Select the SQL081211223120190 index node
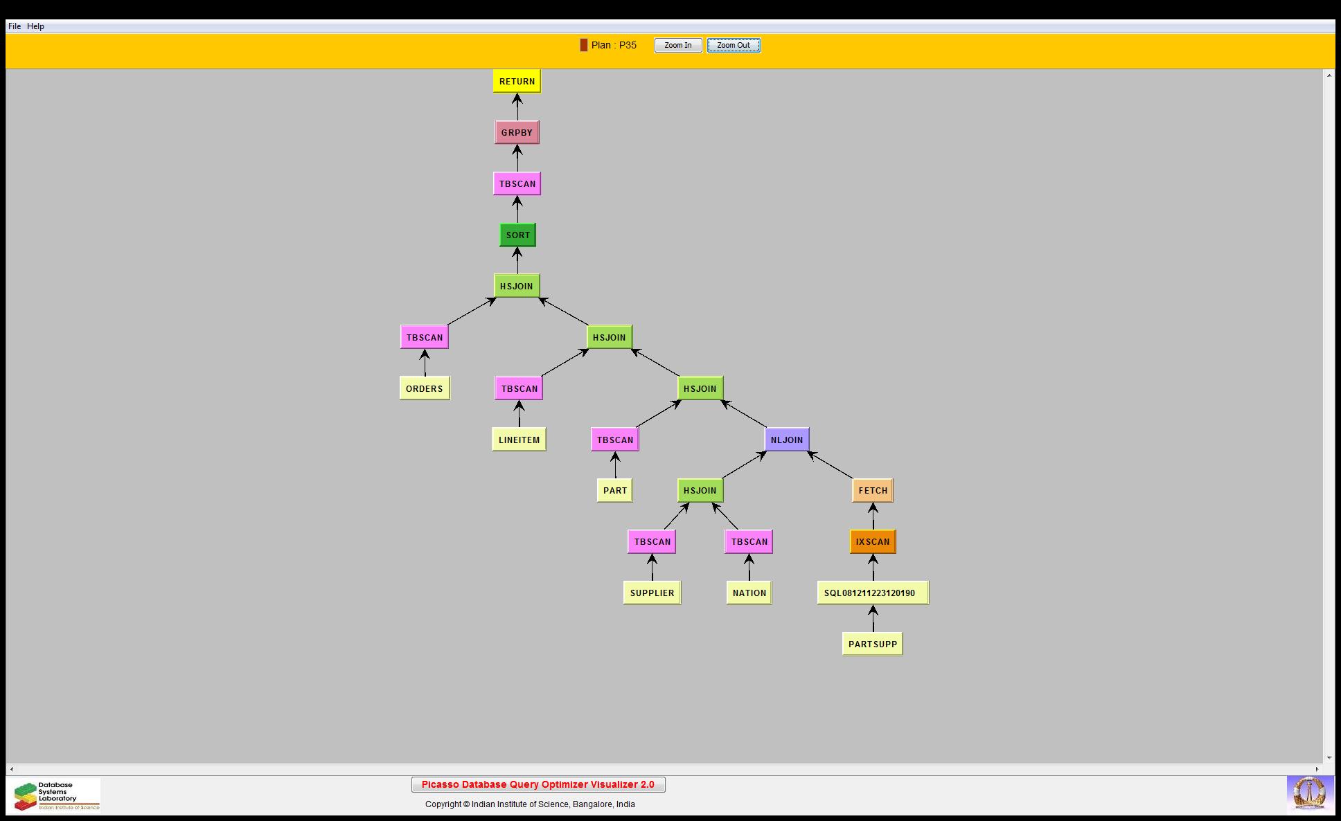 [x=872, y=593]
